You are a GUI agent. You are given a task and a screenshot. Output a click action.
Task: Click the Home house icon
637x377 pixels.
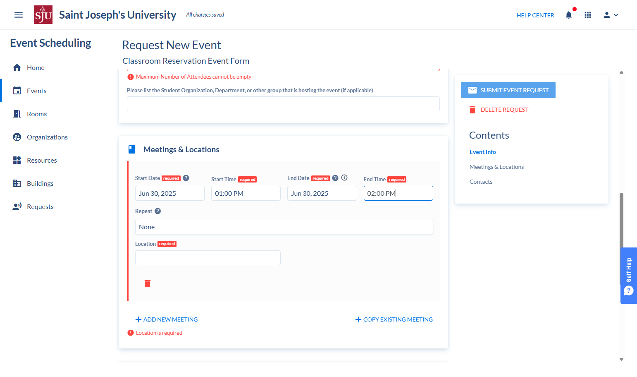pyautogui.click(x=17, y=67)
